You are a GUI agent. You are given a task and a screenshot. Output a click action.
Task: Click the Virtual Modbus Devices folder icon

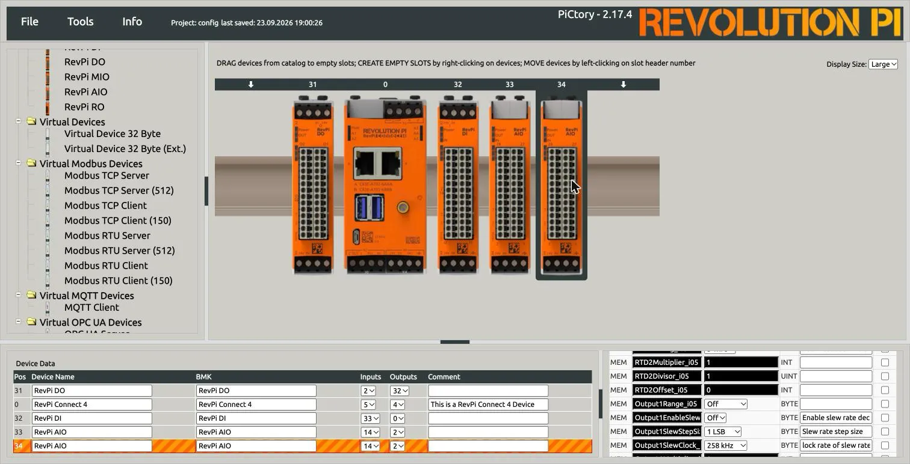tap(31, 163)
